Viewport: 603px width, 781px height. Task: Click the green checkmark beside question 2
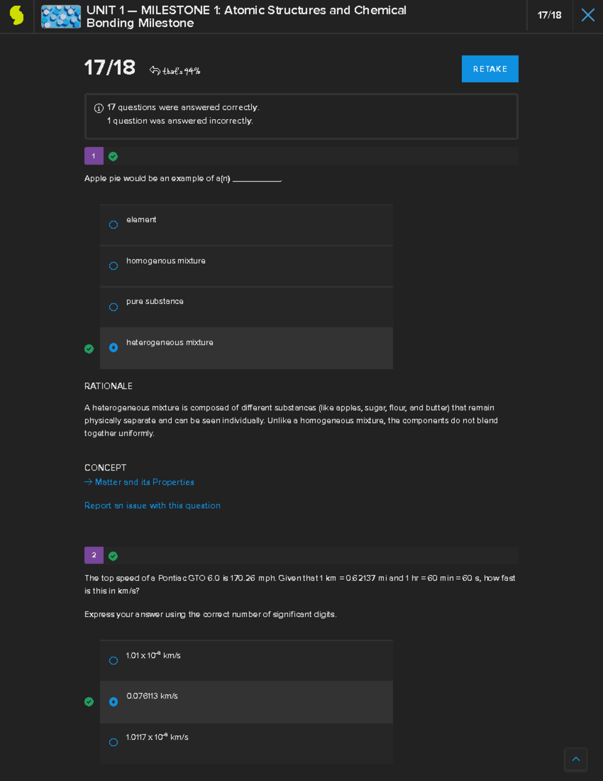click(113, 556)
